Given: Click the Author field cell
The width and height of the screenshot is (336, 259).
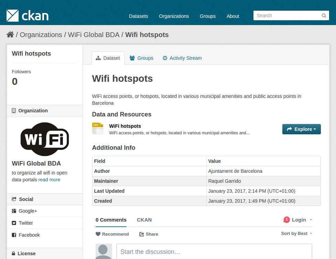Looking at the screenshot, I should pyautogui.click(x=149, y=171).
